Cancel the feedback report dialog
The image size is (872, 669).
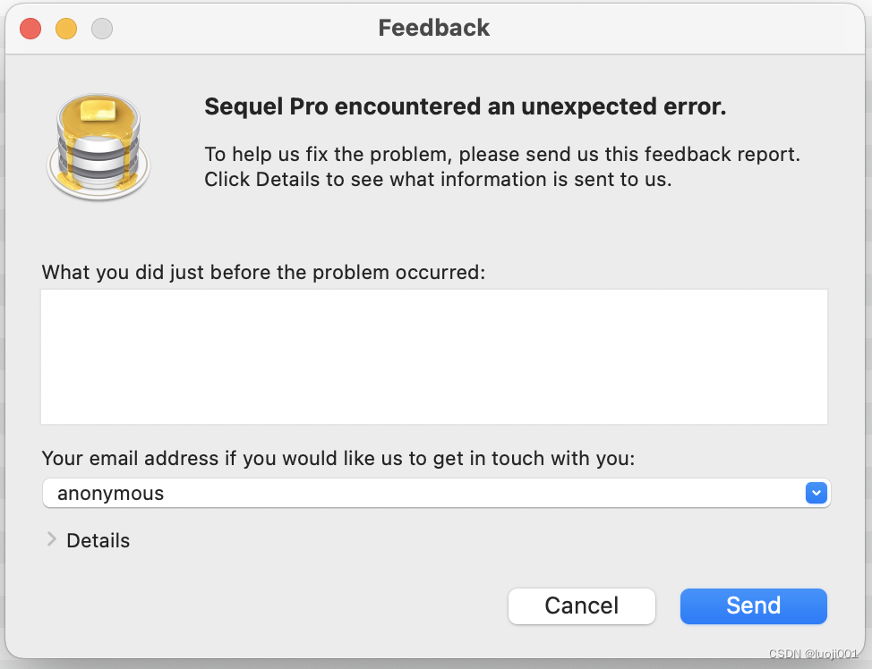pyautogui.click(x=581, y=605)
